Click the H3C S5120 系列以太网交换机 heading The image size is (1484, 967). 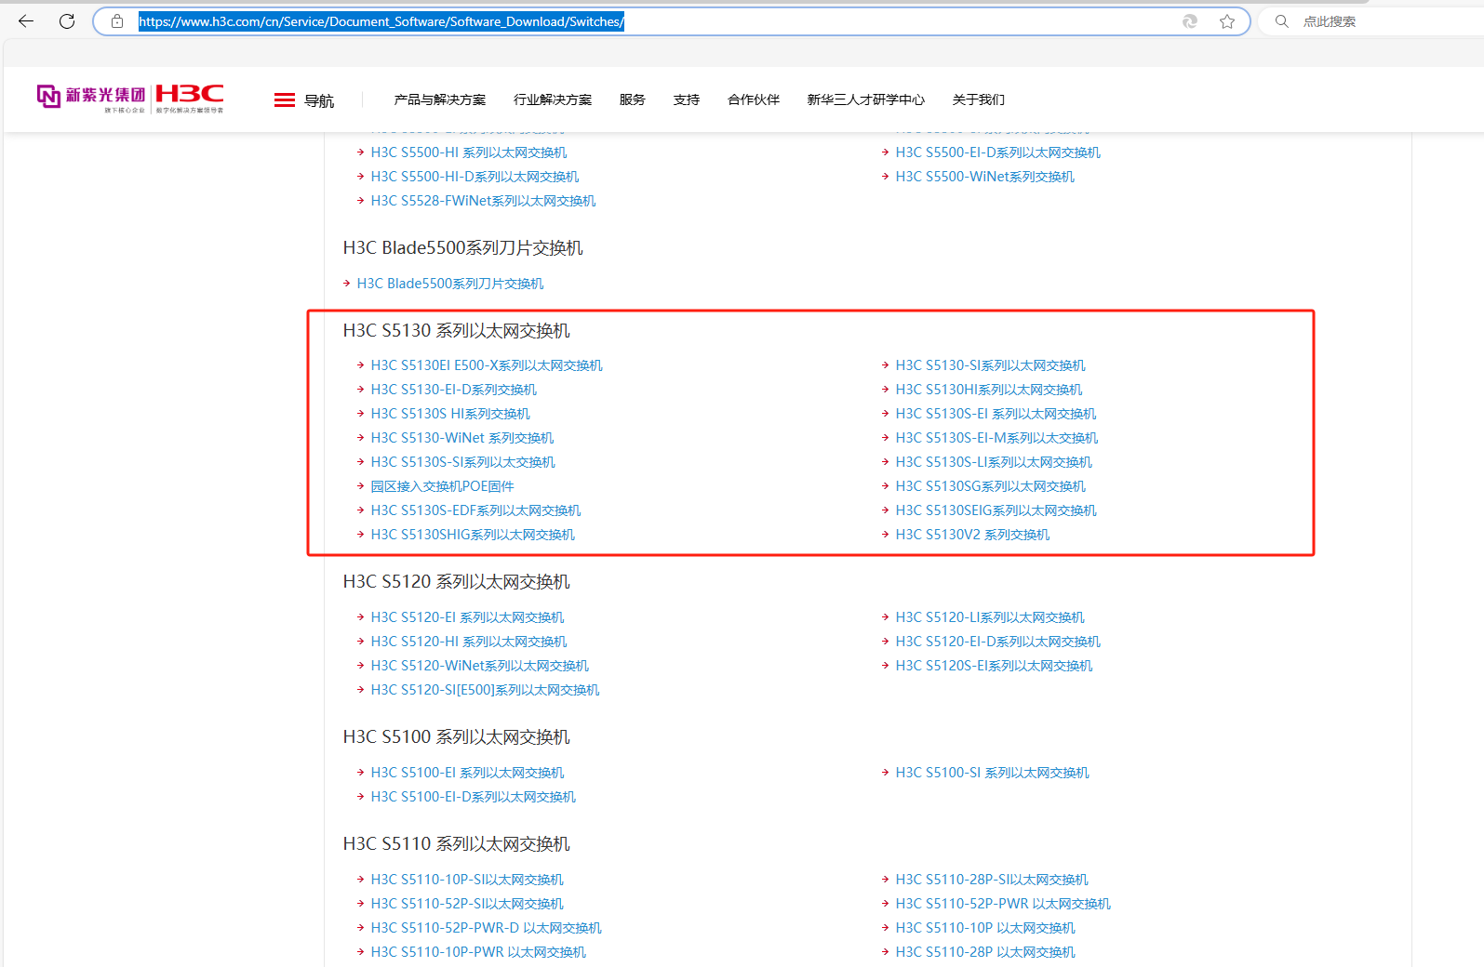[x=457, y=582]
